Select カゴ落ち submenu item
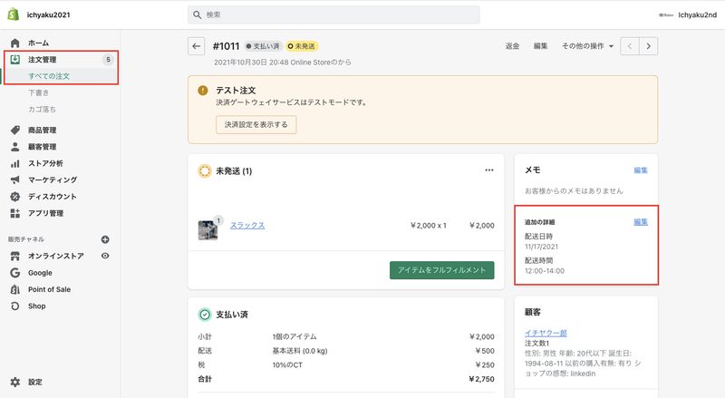 coord(42,109)
